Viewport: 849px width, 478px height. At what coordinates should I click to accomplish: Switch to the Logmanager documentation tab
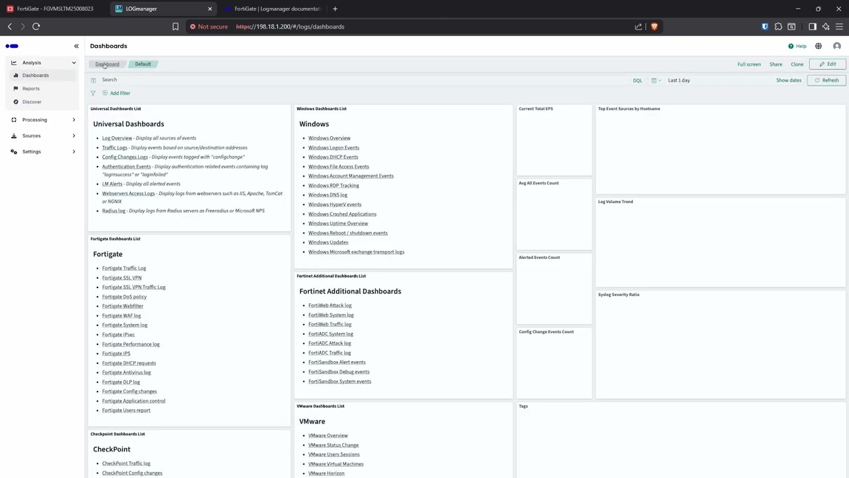click(x=272, y=9)
